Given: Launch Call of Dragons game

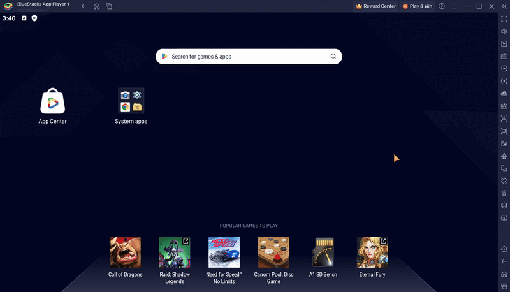Looking at the screenshot, I should 125,252.
